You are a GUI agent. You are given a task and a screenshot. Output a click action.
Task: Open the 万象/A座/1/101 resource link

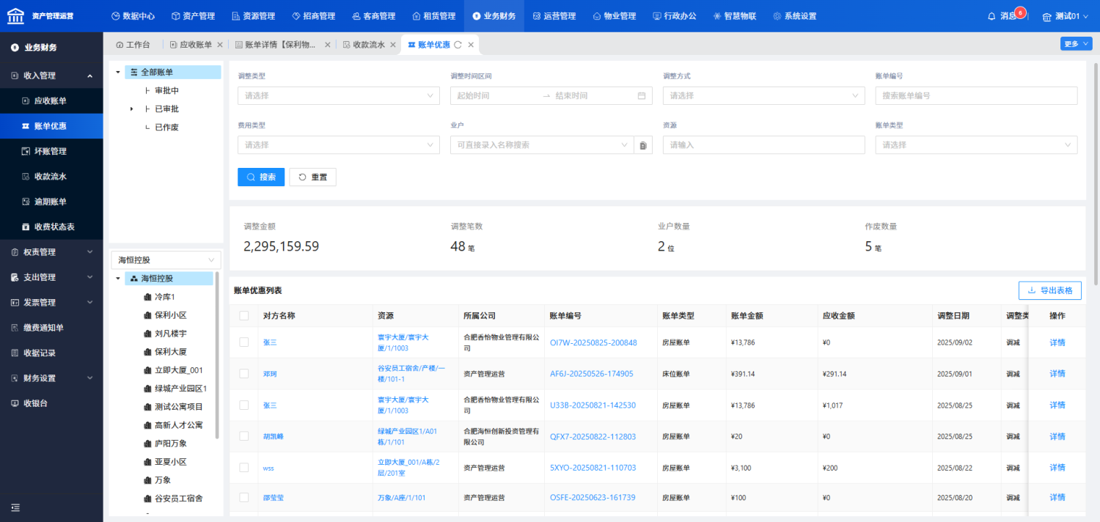[x=401, y=498]
